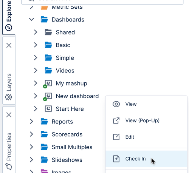Click the Check In document icon
The width and height of the screenshot is (189, 173).
click(x=116, y=159)
